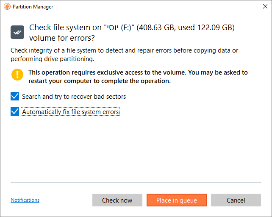The width and height of the screenshot is (272, 217).
Task: Close the Partition Manager dialog with X
Action: (x=265, y=7)
